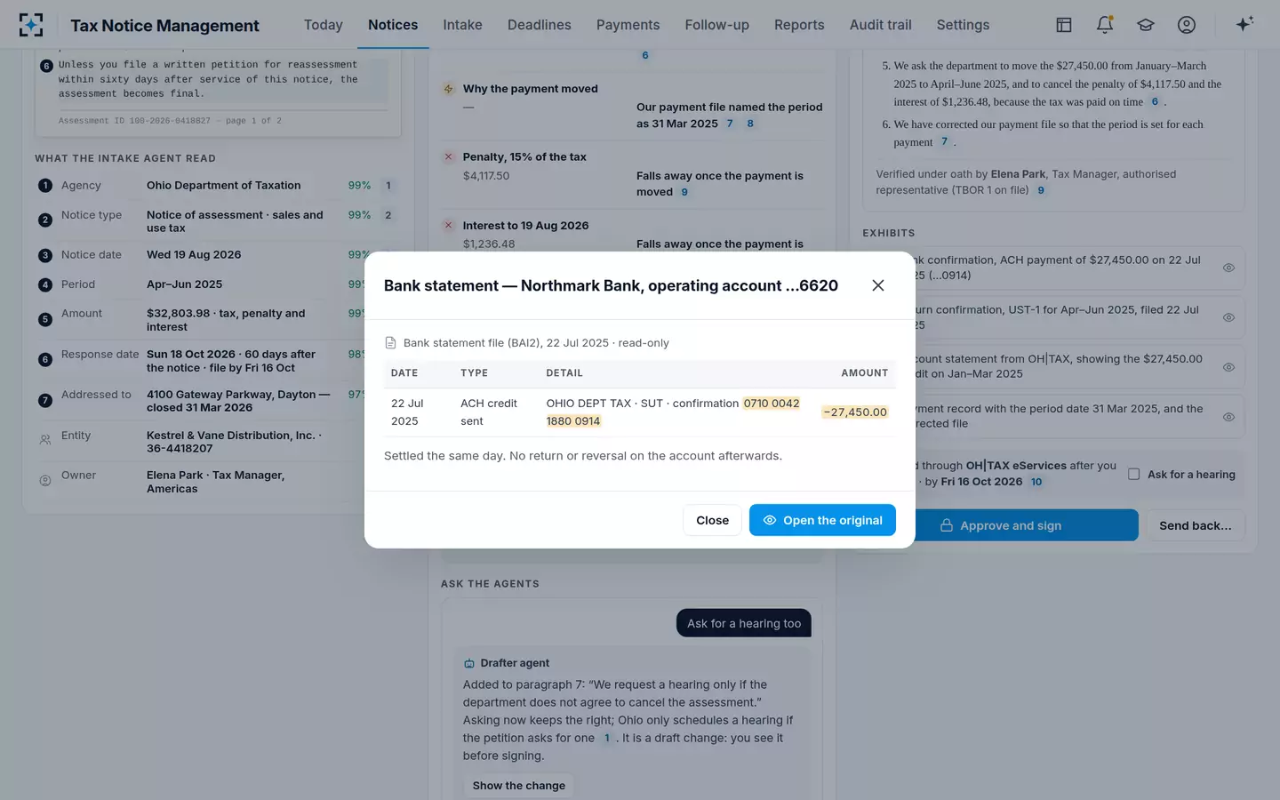Switch to the Today tab
Viewport: 1280px width, 800px height.
tap(324, 25)
